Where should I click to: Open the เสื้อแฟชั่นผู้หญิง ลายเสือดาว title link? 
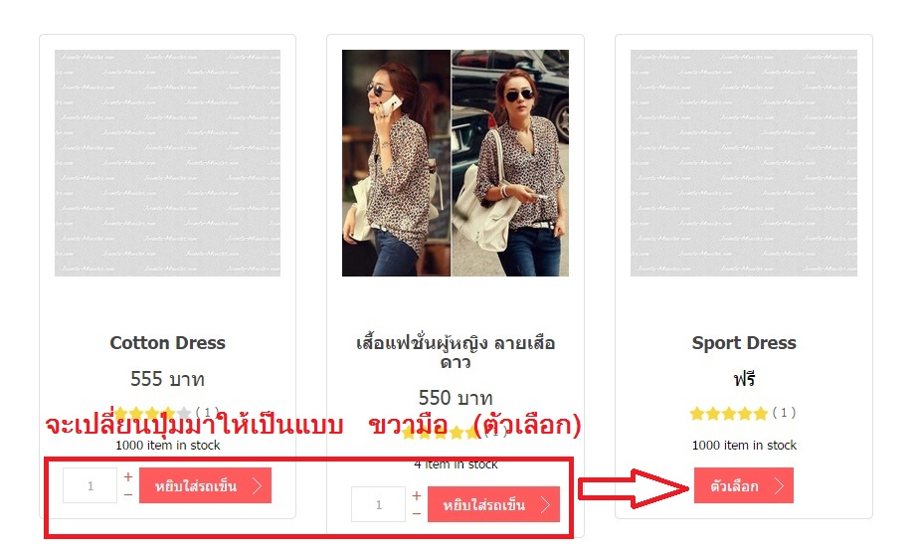tap(456, 352)
